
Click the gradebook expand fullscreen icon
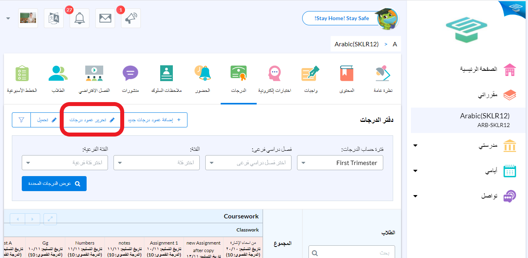pyautogui.click(x=50, y=219)
